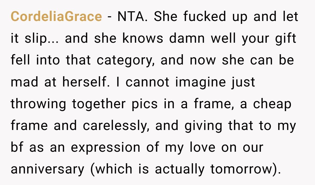315x185 pixels.
Task: Click on the word "anniversary"
Action: [x=47, y=169]
